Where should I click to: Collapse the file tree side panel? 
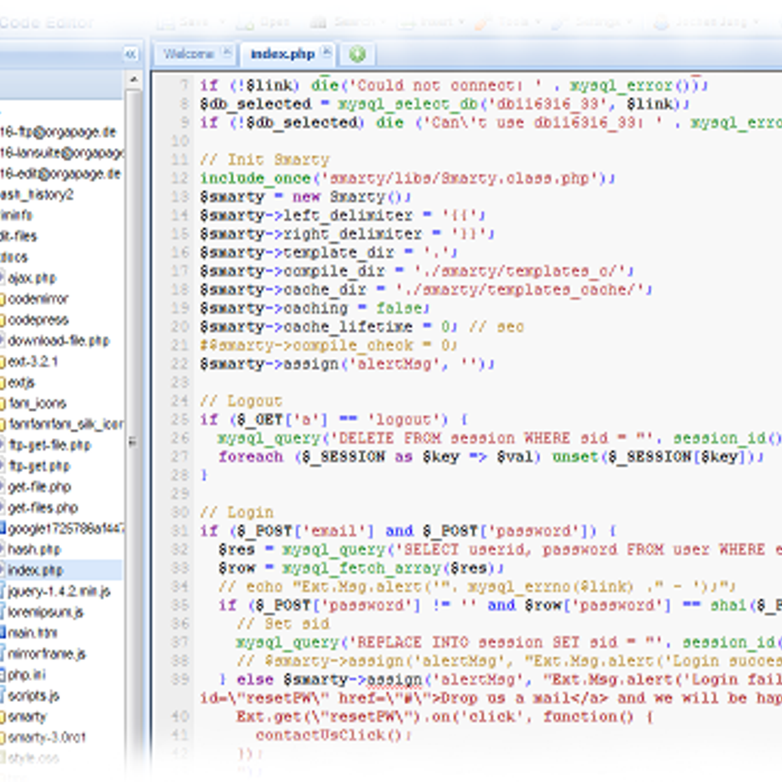[131, 54]
